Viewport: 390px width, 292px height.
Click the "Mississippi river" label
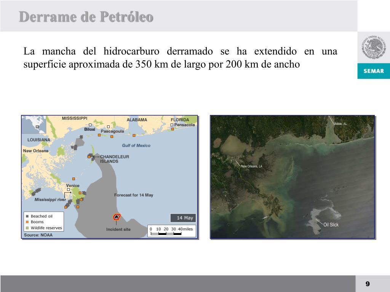click(x=50, y=200)
